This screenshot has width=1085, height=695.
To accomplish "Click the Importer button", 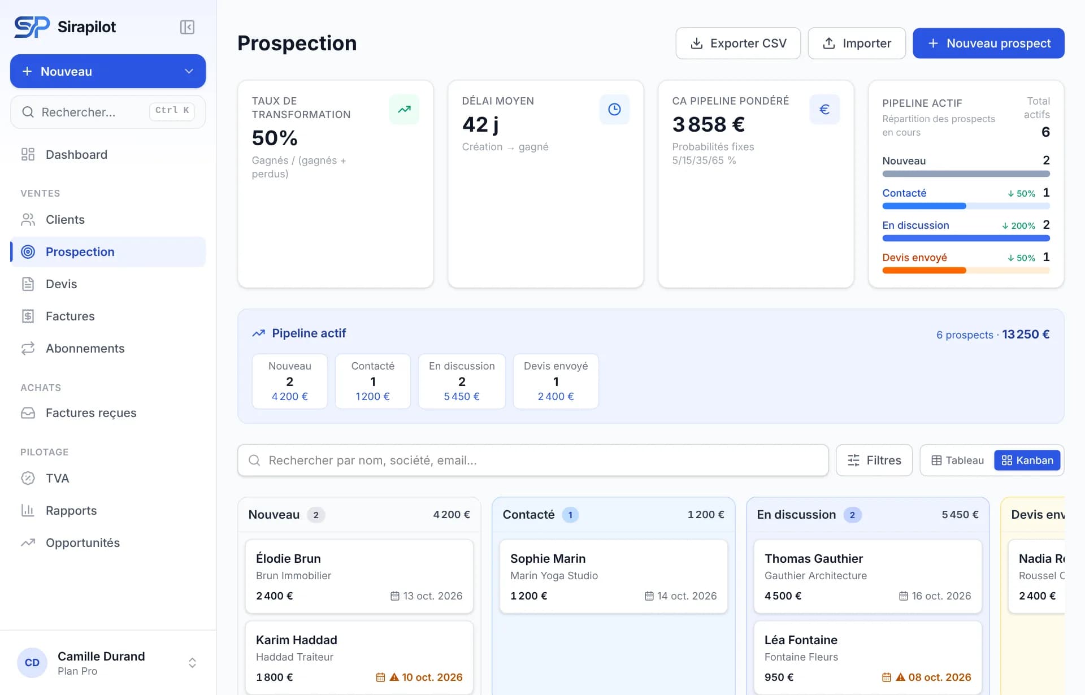I will pyautogui.click(x=857, y=43).
